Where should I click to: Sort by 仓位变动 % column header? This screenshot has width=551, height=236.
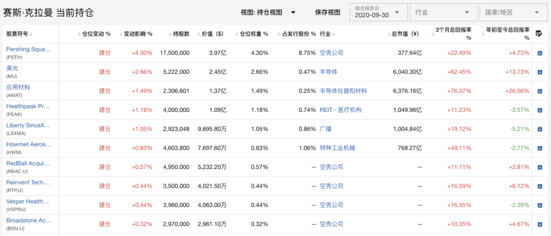94,34
